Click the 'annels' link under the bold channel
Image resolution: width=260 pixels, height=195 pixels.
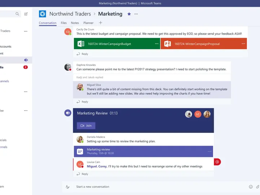tap(4, 81)
